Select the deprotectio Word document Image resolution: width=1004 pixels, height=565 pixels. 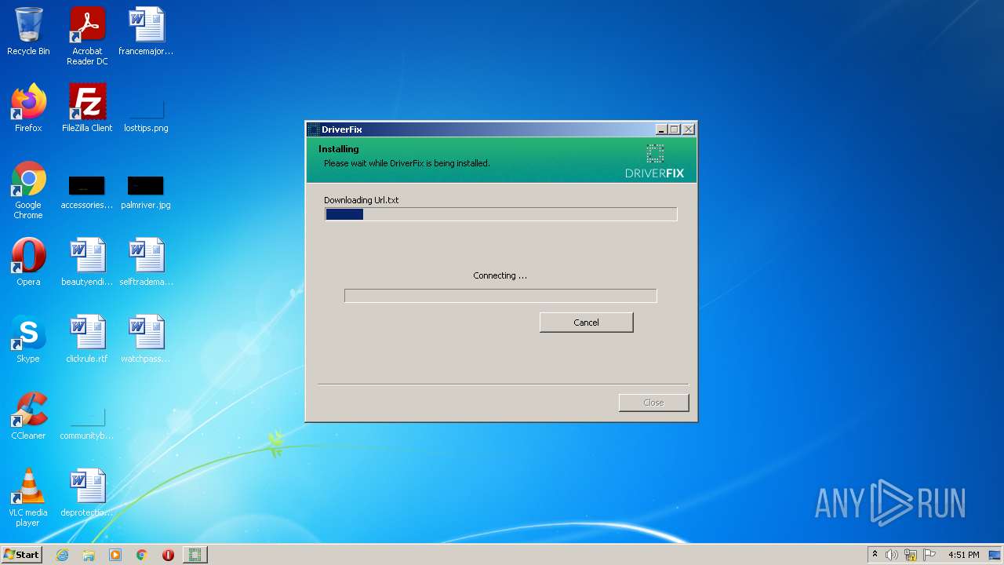[87, 493]
